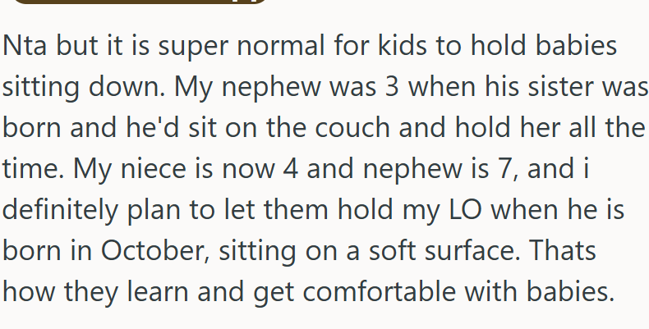Click the number "3" after "nephew was"
Screen dimensions: 649x329
tap(392, 86)
